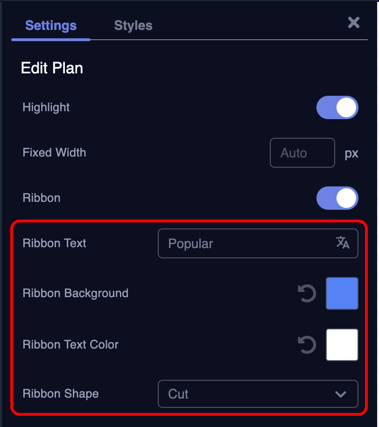This screenshot has width=379, height=427.
Task: Click the Ribbon Shape chevron arrow
Action: tap(341, 394)
